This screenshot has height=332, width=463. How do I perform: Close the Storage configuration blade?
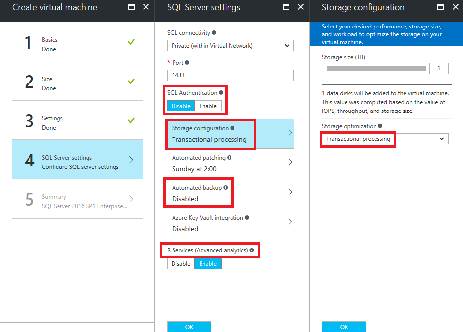tap(455, 7)
